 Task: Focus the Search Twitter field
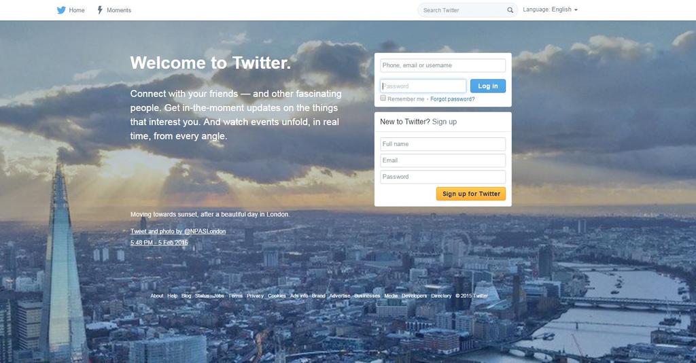point(462,10)
